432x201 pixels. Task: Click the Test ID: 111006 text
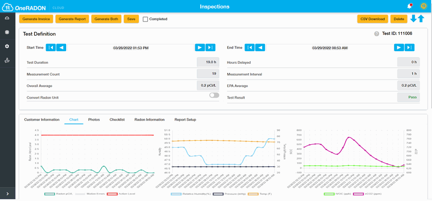tap(397, 34)
